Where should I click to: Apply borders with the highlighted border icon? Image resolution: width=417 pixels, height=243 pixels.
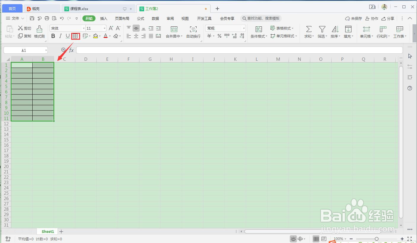coord(76,36)
